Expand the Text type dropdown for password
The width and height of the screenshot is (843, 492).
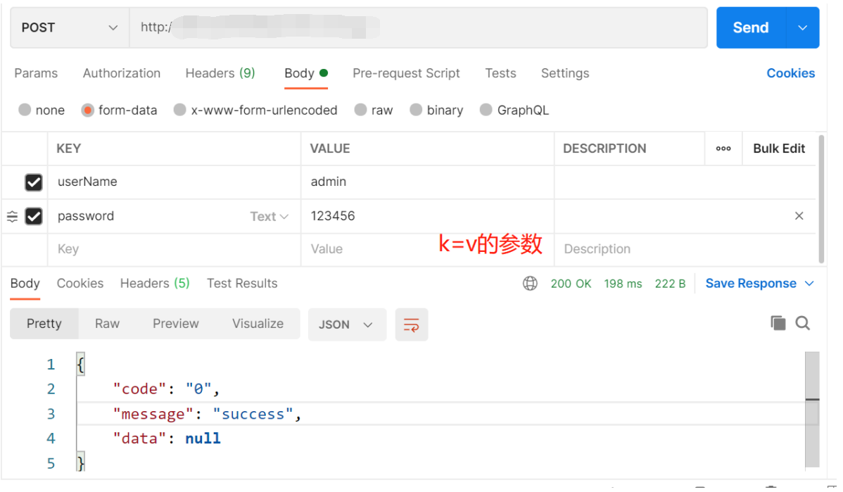(x=270, y=217)
